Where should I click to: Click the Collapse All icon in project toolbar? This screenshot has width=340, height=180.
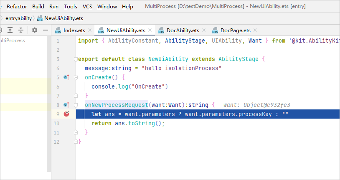pyautogui.click(x=21, y=30)
